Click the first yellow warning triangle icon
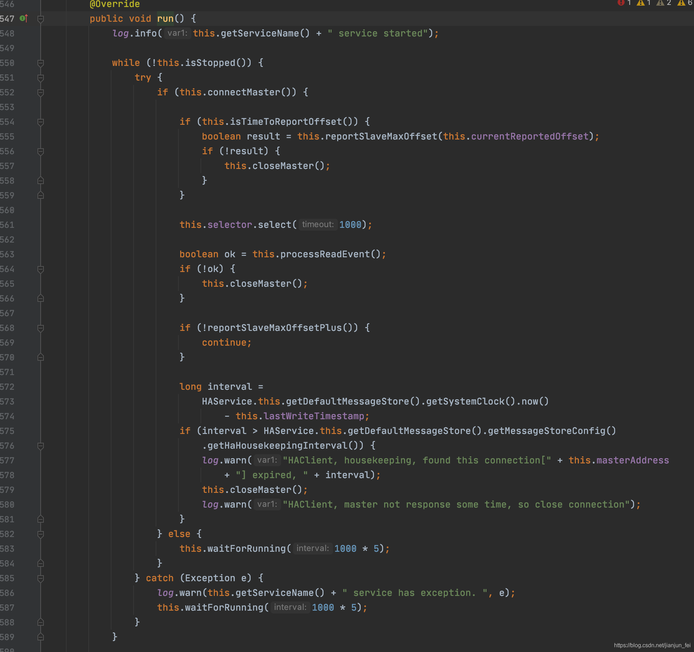The width and height of the screenshot is (694, 652). [x=641, y=3]
